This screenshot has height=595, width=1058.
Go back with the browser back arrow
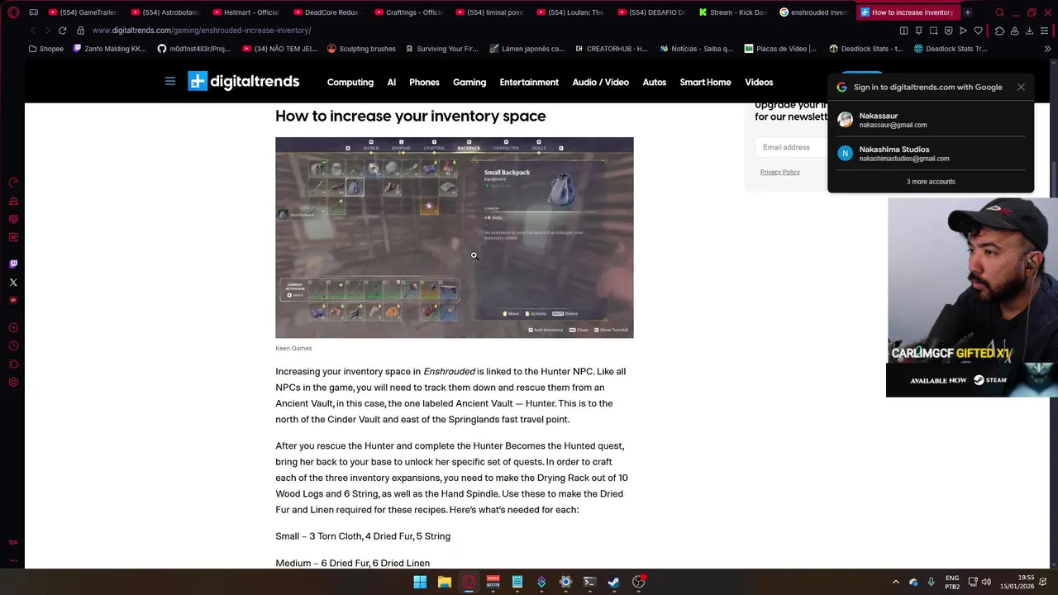[x=32, y=31]
